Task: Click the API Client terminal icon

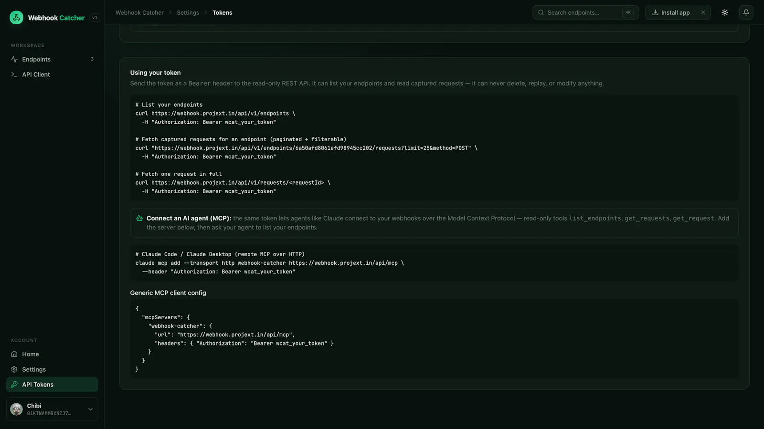Action: (14, 74)
